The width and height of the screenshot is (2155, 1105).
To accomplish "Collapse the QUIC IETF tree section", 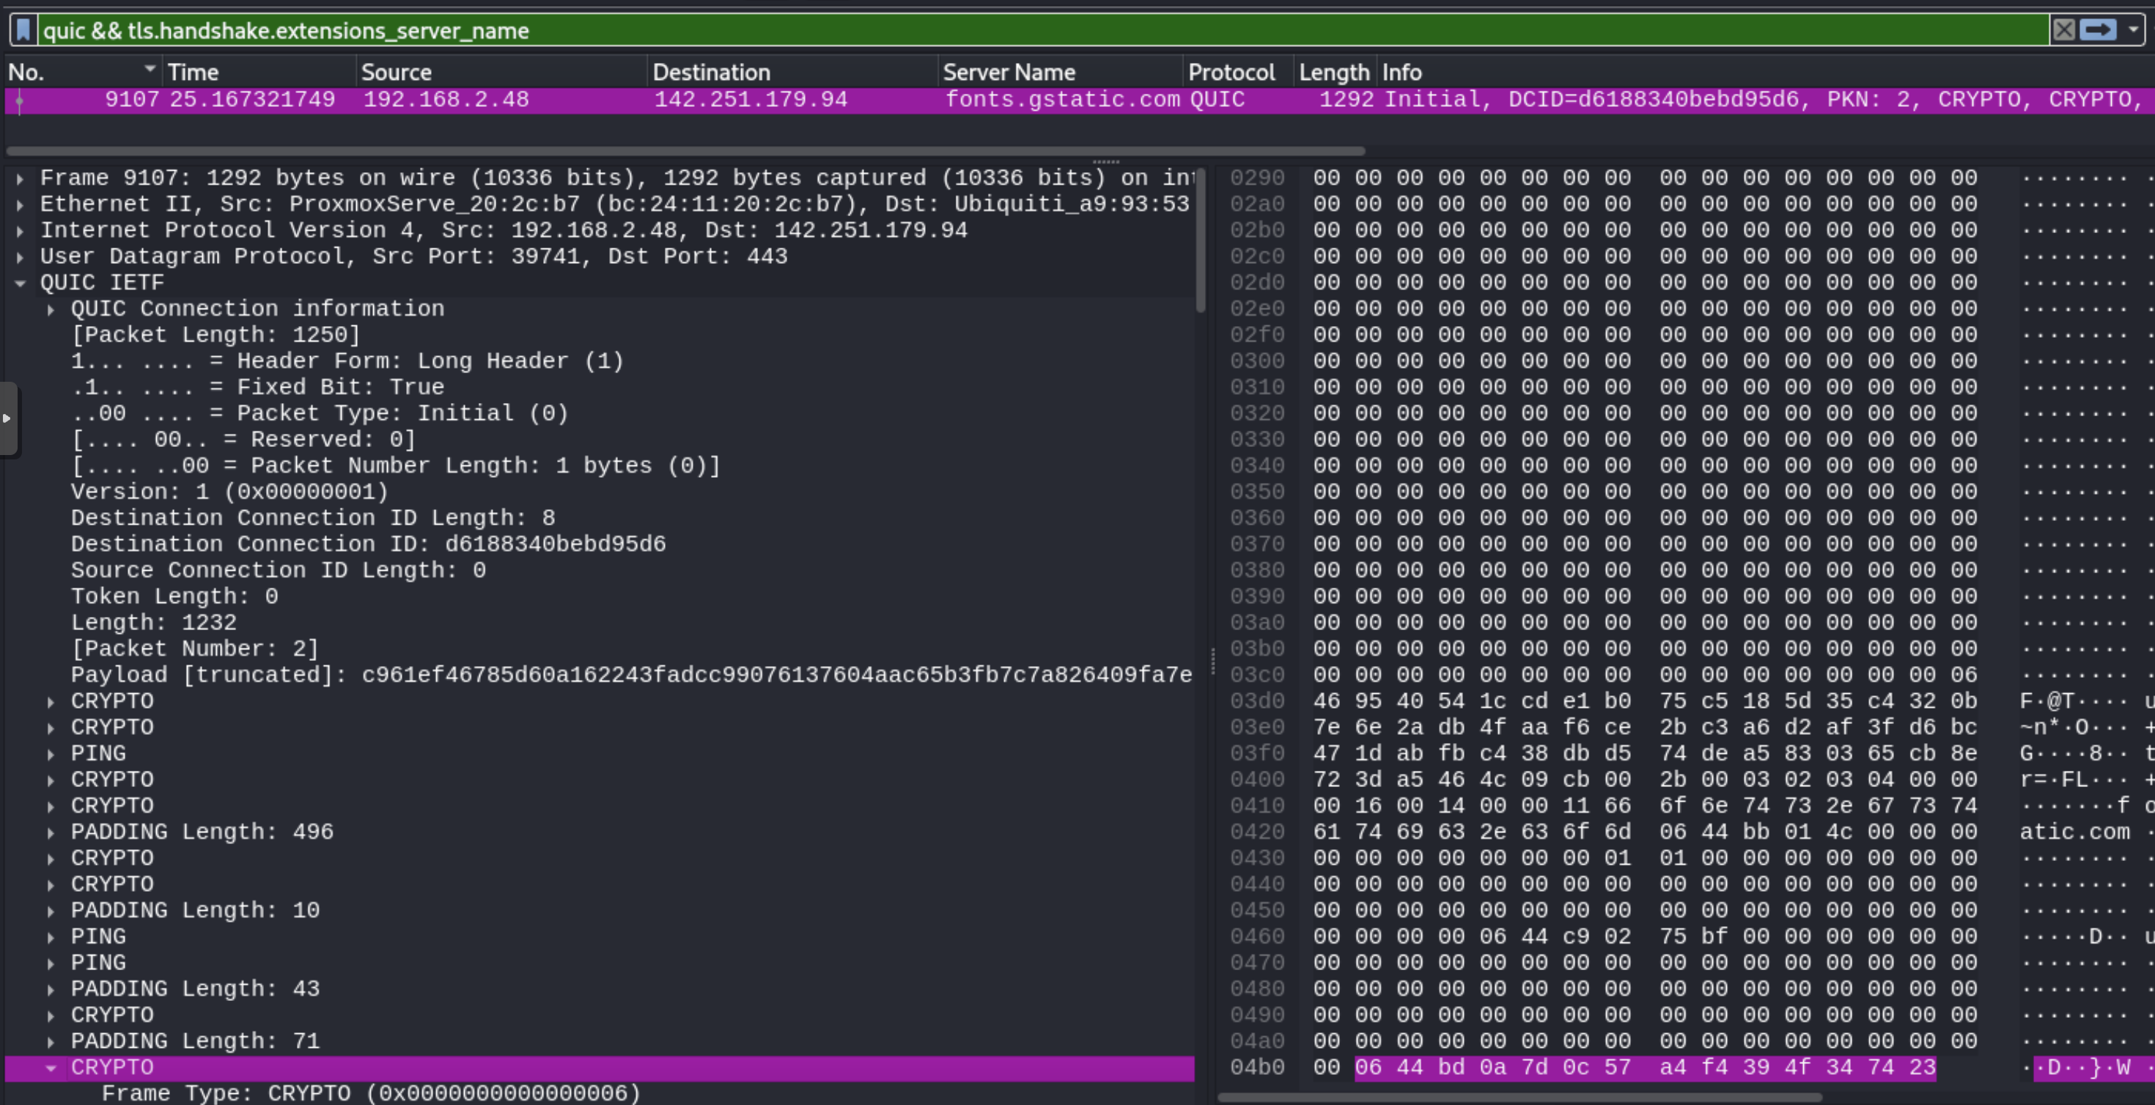I will click(20, 283).
